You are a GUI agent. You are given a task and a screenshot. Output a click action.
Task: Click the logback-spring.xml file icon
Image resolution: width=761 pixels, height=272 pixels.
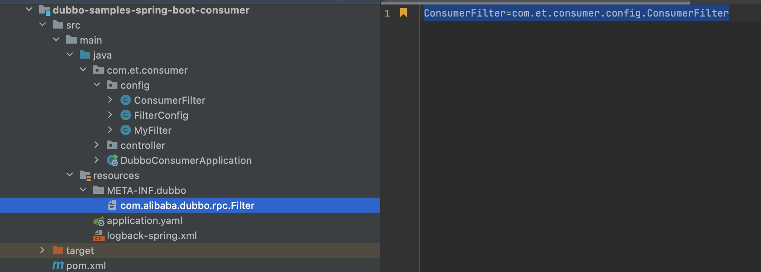coord(99,236)
